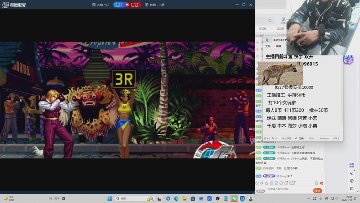Click the 高趣电玩 logo in title bar
The width and height of the screenshot is (360, 203).
15,5
